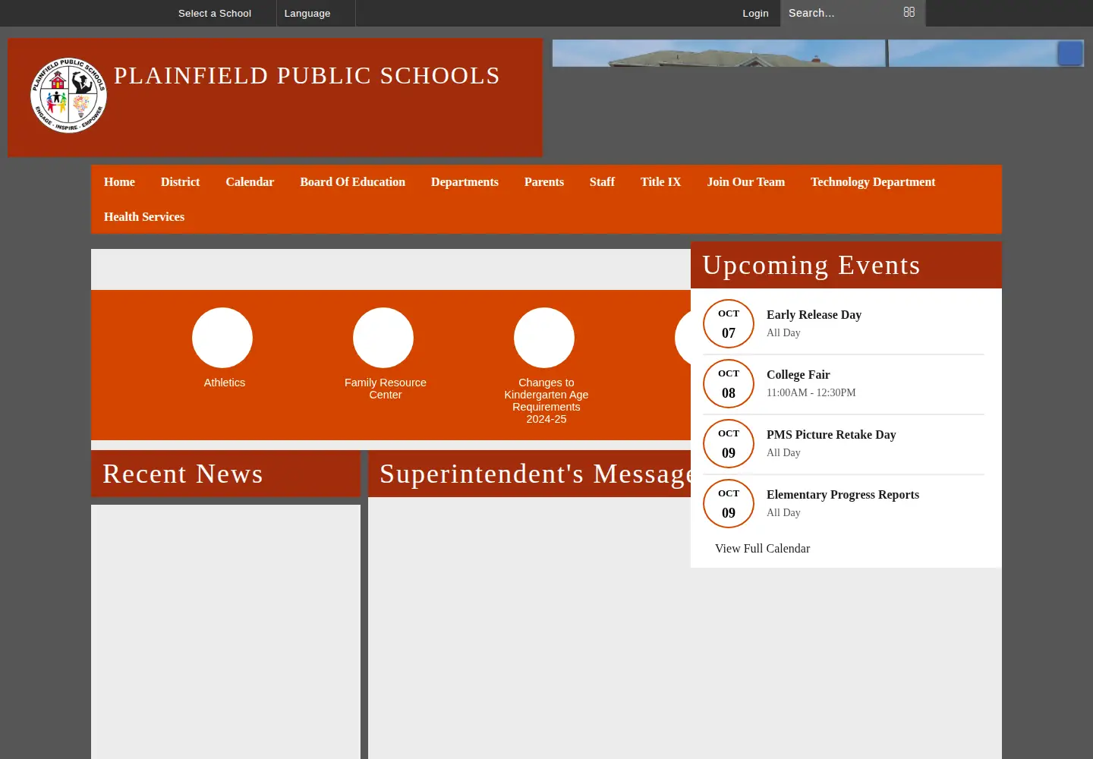Open the Health Services menu
This screenshot has height=759, width=1093.
(144, 217)
